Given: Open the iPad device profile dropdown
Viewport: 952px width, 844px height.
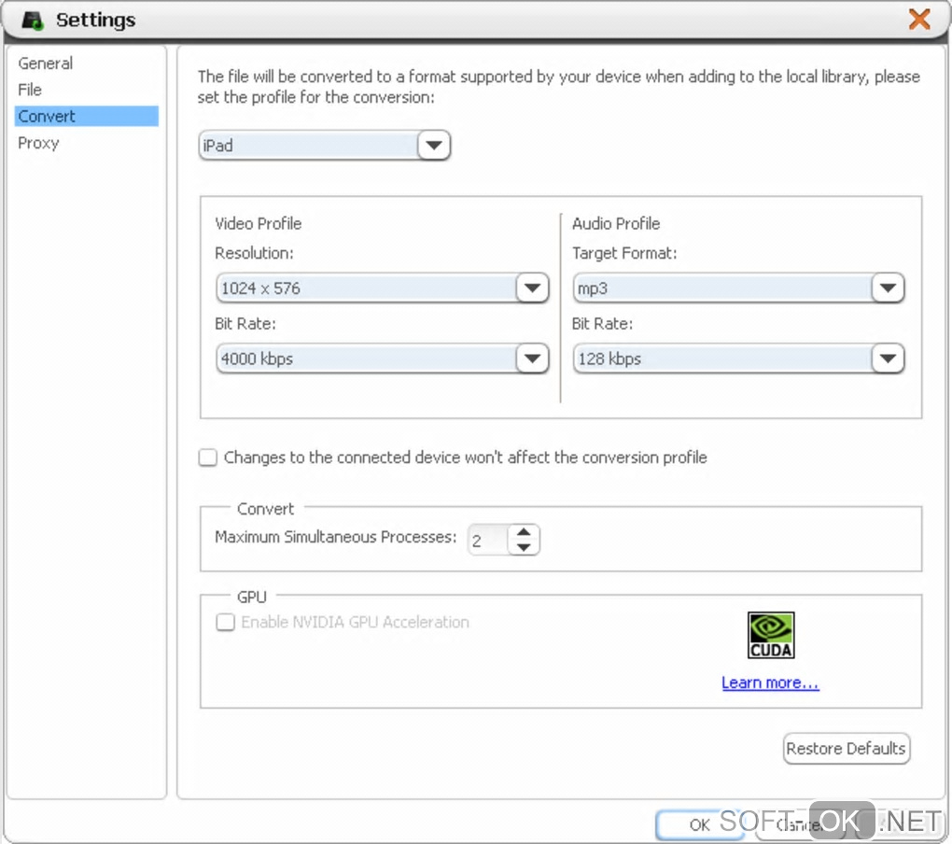Looking at the screenshot, I should click(x=433, y=146).
